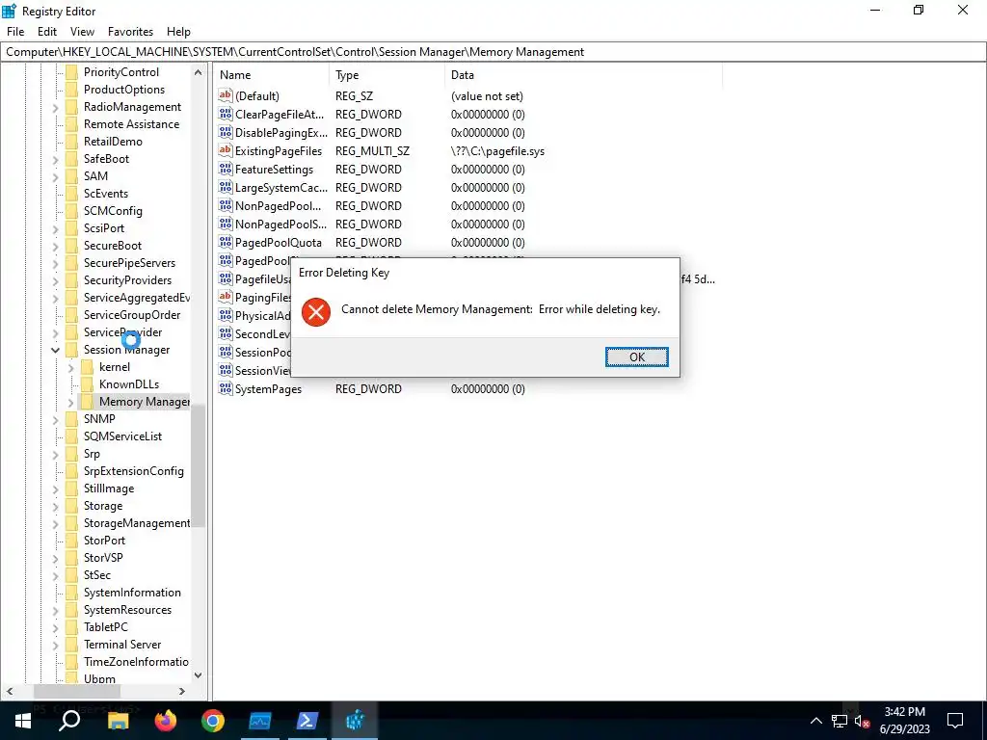The width and height of the screenshot is (987, 740).
Task: Select the PhysicalAd... value icon
Action: 226,315
